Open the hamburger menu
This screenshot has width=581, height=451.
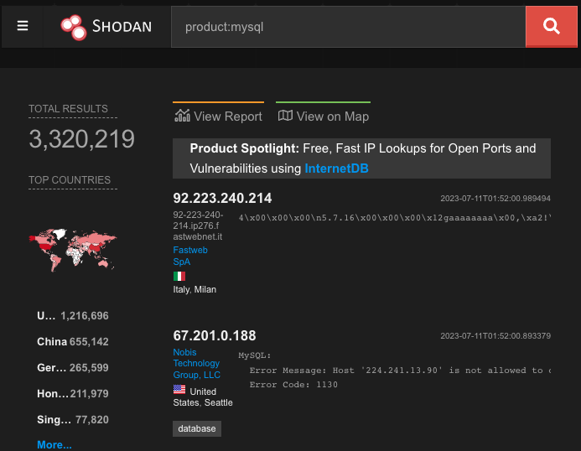click(x=23, y=26)
